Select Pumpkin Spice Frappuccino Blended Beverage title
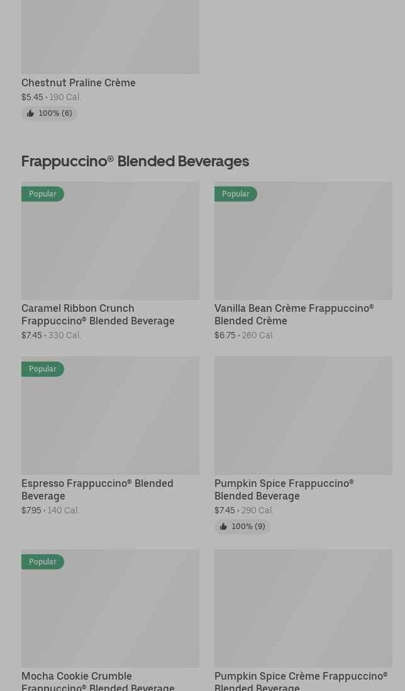Image resolution: width=405 pixels, height=691 pixels. click(x=284, y=489)
